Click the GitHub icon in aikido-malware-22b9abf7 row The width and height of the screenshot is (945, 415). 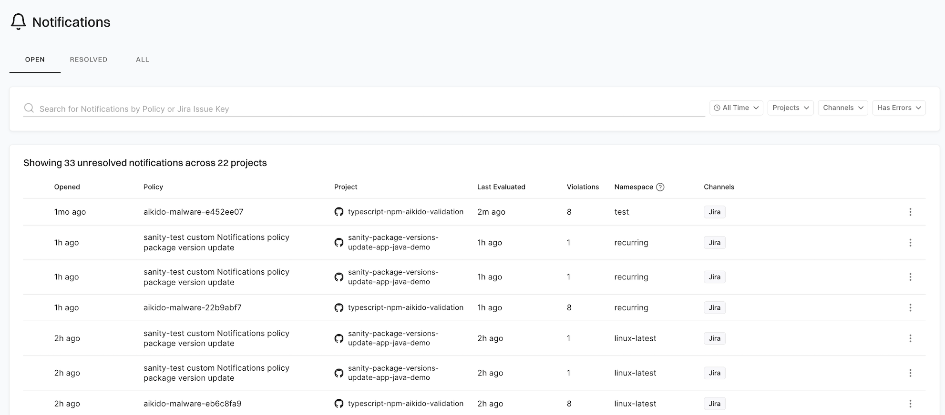point(339,307)
